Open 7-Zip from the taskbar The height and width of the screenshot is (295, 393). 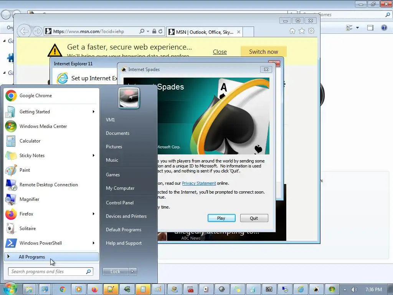point(269,290)
